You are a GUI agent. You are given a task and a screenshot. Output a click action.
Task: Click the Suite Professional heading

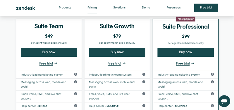[x=186, y=27]
